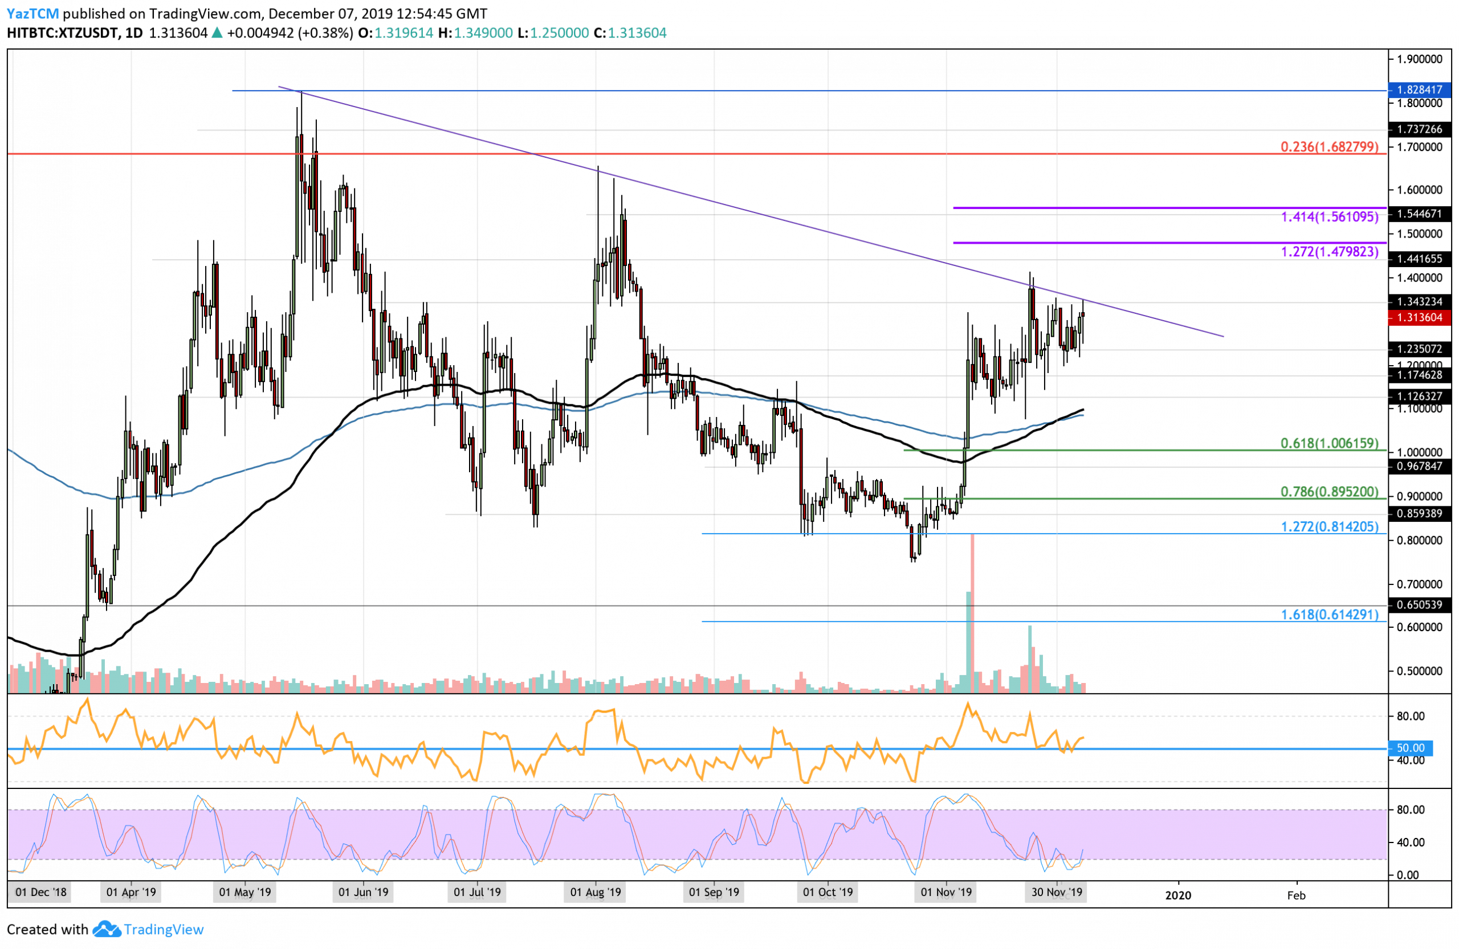The width and height of the screenshot is (1459, 949).
Task: Click the 0.786(0.895200) Fibonacci label
Action: click(x=1330, y=492)
